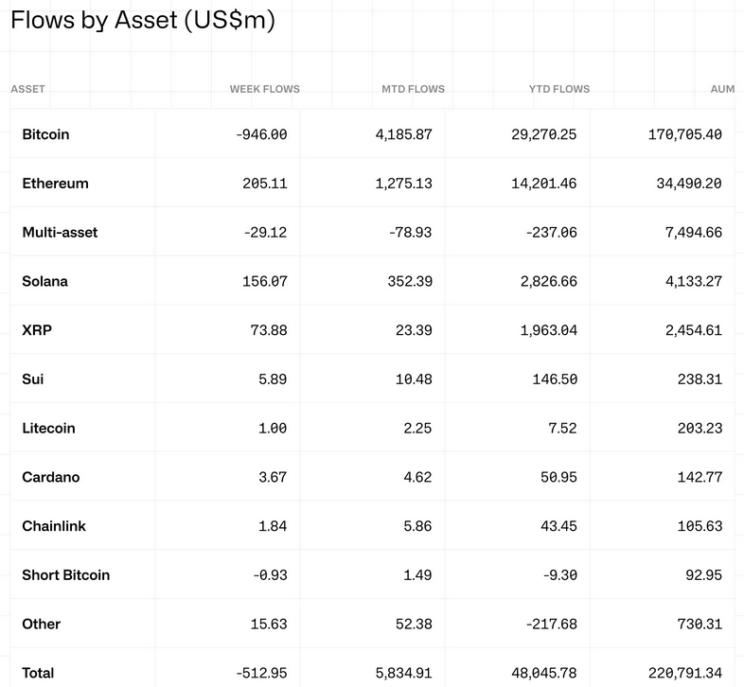Select the Cardano asset name
The width and height of the screenshot is (744, 687).
point(50,477)
